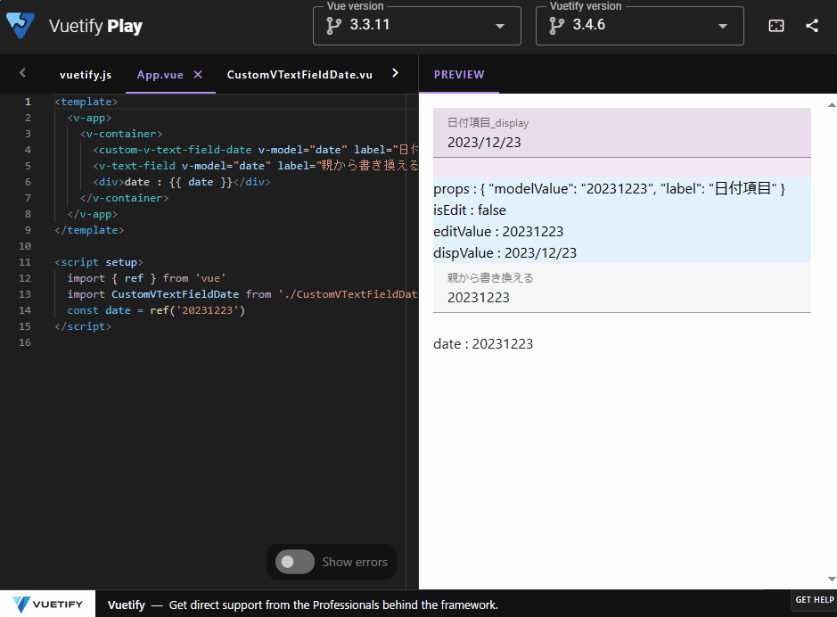Toggle the Show errors switch
This screenshot has width=837, height=617.
[x=293, y=562]
